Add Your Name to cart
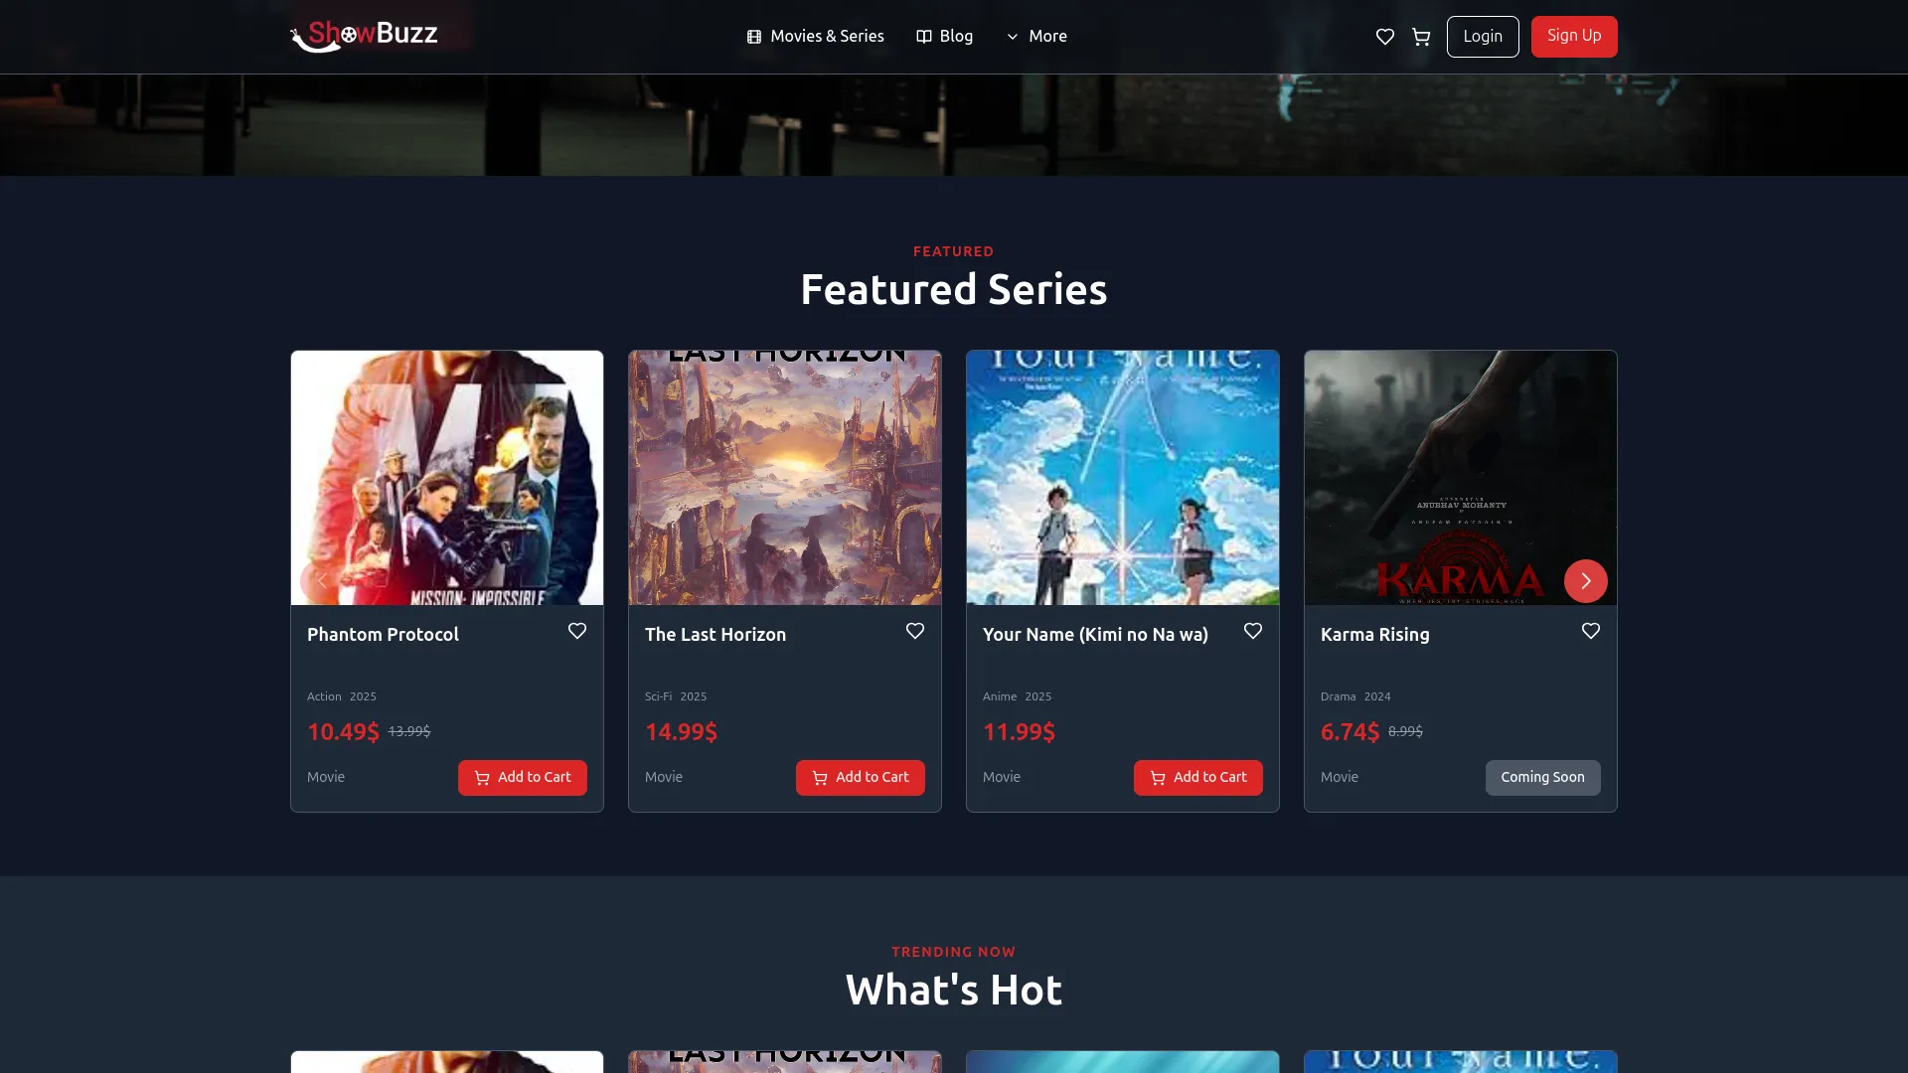1908x1073 pixels. click(x=1198, y=778)
